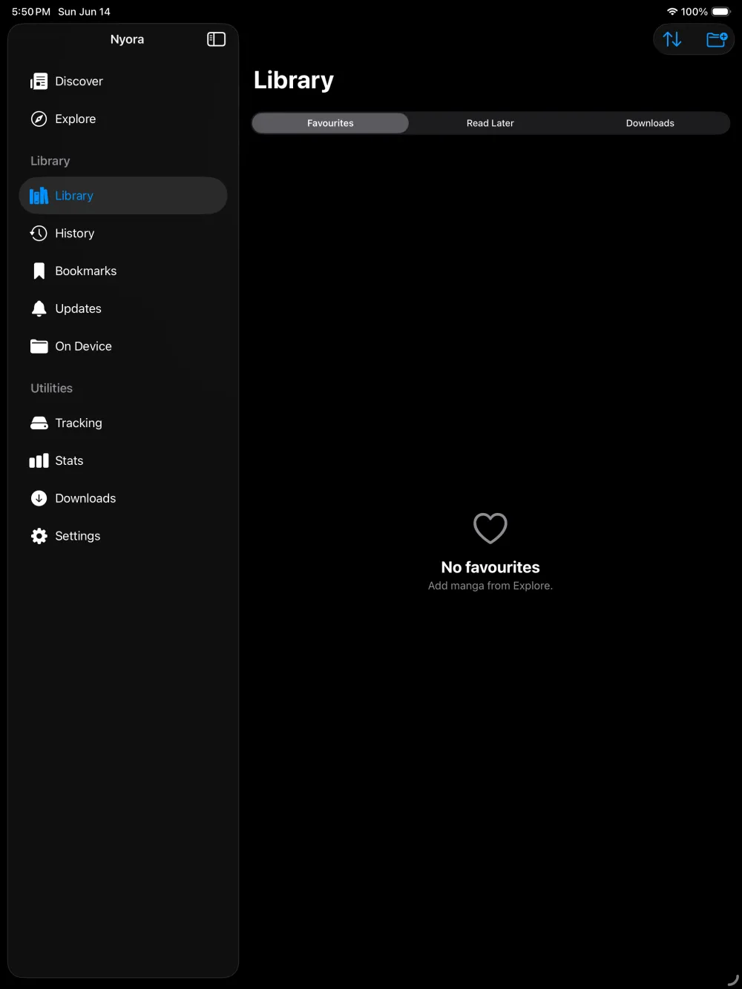Open Settings in the sidebar

coord(123,537)
